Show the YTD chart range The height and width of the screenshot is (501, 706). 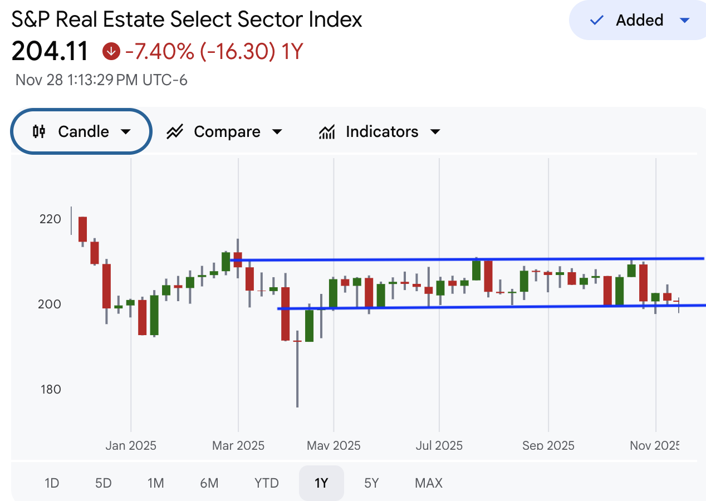click(266, 483)
